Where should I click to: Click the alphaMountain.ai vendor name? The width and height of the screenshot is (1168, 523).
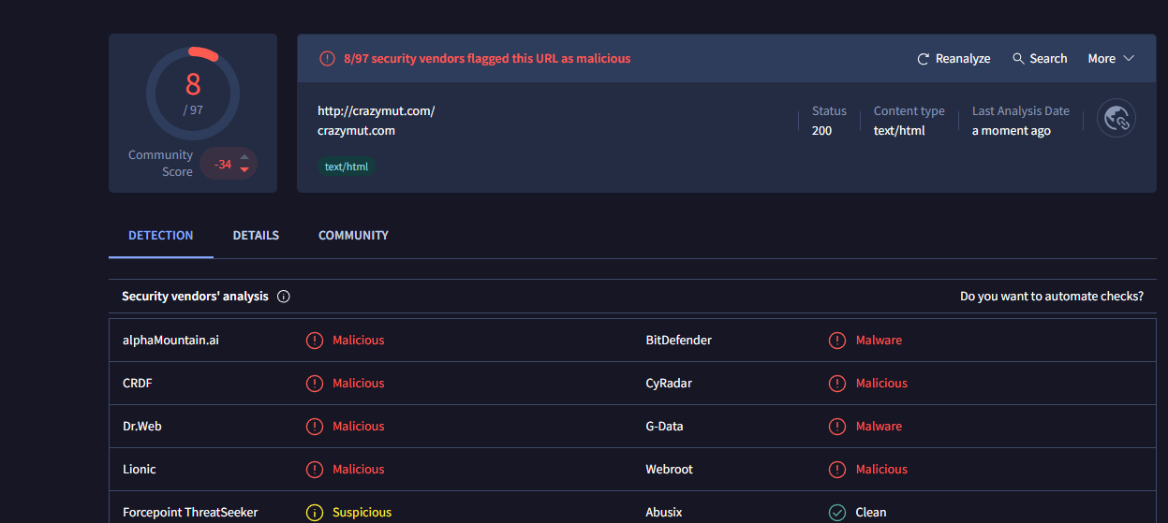coord(170,340)
